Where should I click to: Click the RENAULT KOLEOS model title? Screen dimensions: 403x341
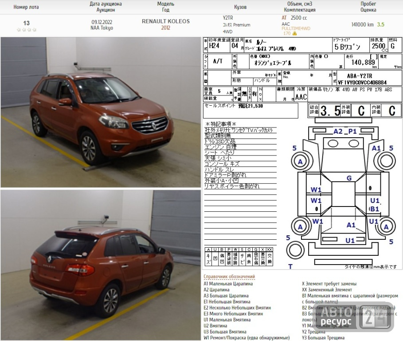[166, 21]
